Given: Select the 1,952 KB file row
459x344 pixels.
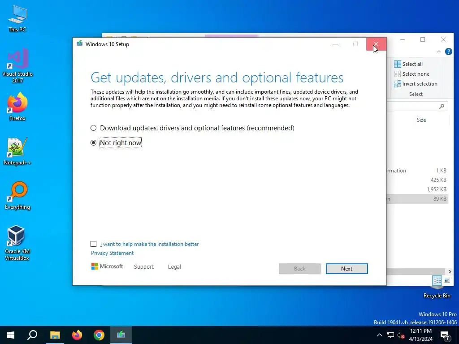Looking at the screenshot, I should tap(417, 189).
